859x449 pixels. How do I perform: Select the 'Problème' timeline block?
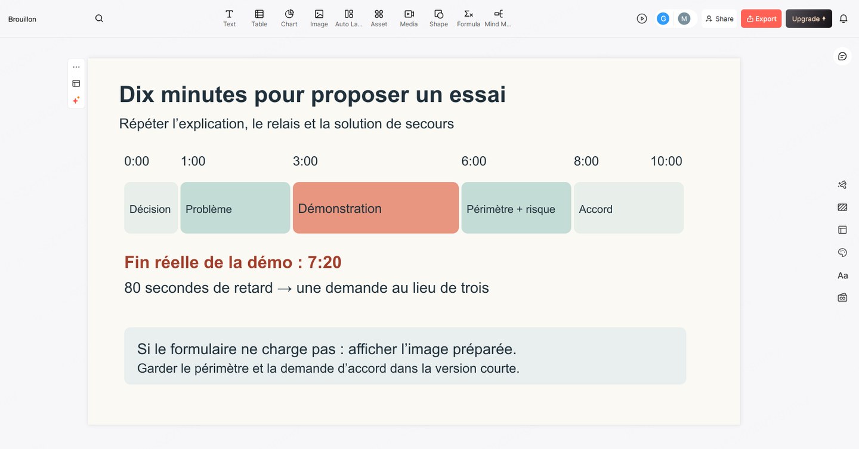(235, 208)
